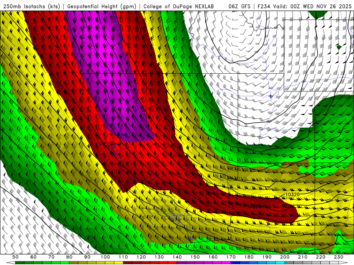
Task: Click the '210' value on the color scale
Action: 303,257
